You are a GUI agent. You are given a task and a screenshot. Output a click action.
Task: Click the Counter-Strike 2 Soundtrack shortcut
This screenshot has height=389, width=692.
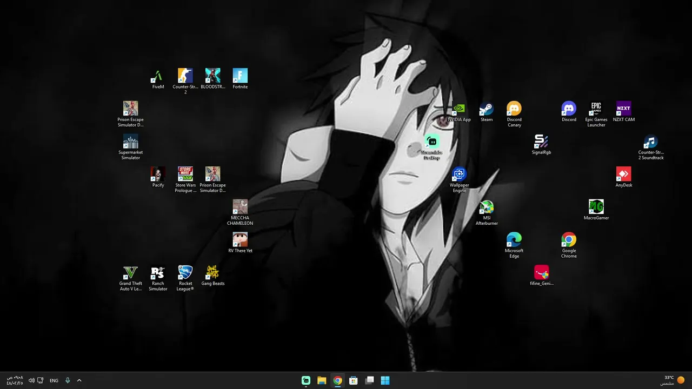[651, 147]
